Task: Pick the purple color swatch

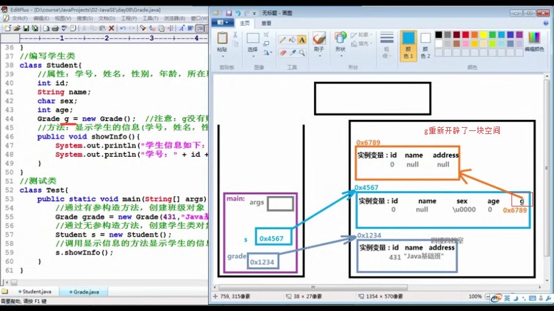Action: point(519,34)
